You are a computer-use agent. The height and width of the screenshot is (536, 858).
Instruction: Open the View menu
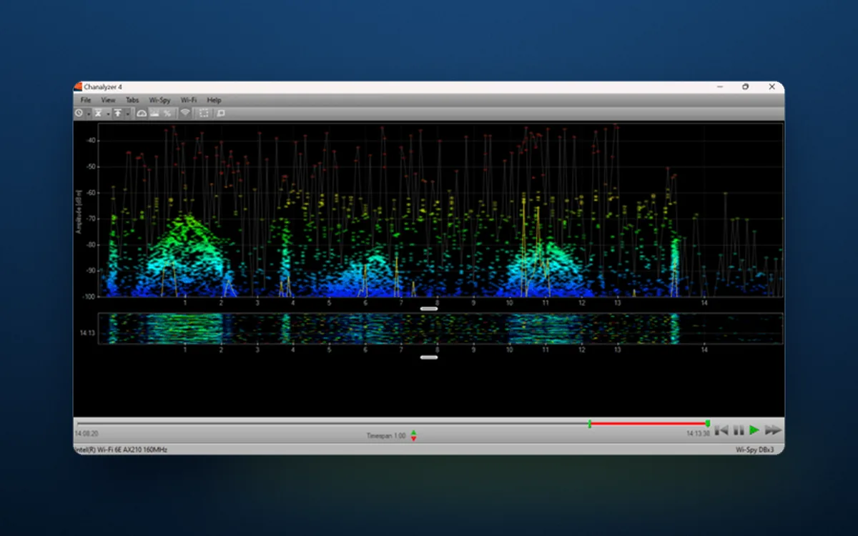tap(108, 100)
